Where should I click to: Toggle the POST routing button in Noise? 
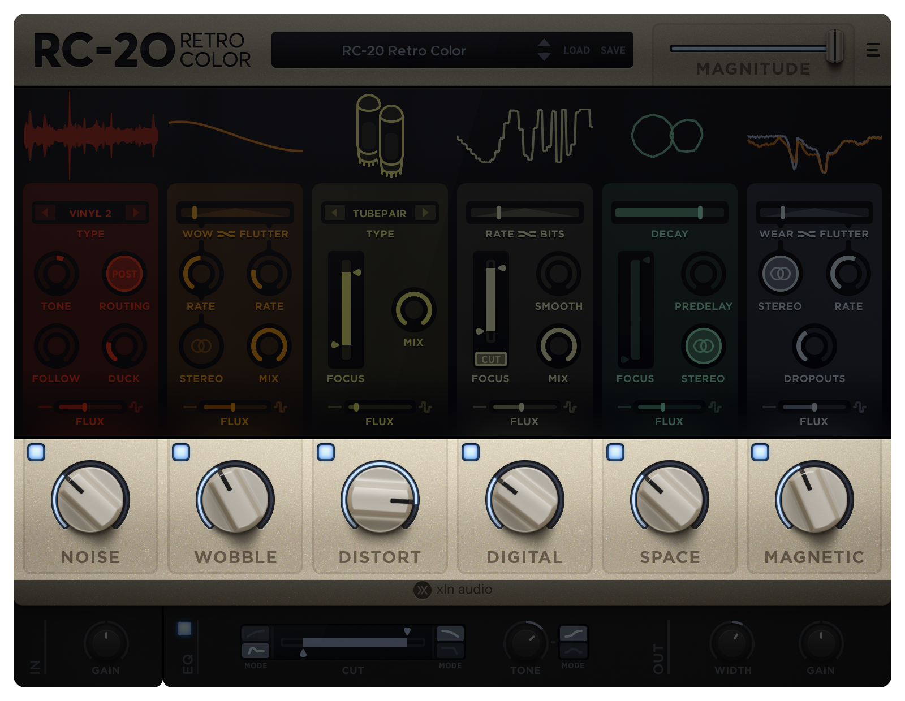click(124, 274)
